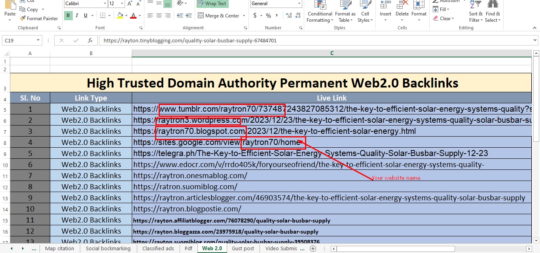Toggle italic formatting
540x253 pixels.
(76, 15)
